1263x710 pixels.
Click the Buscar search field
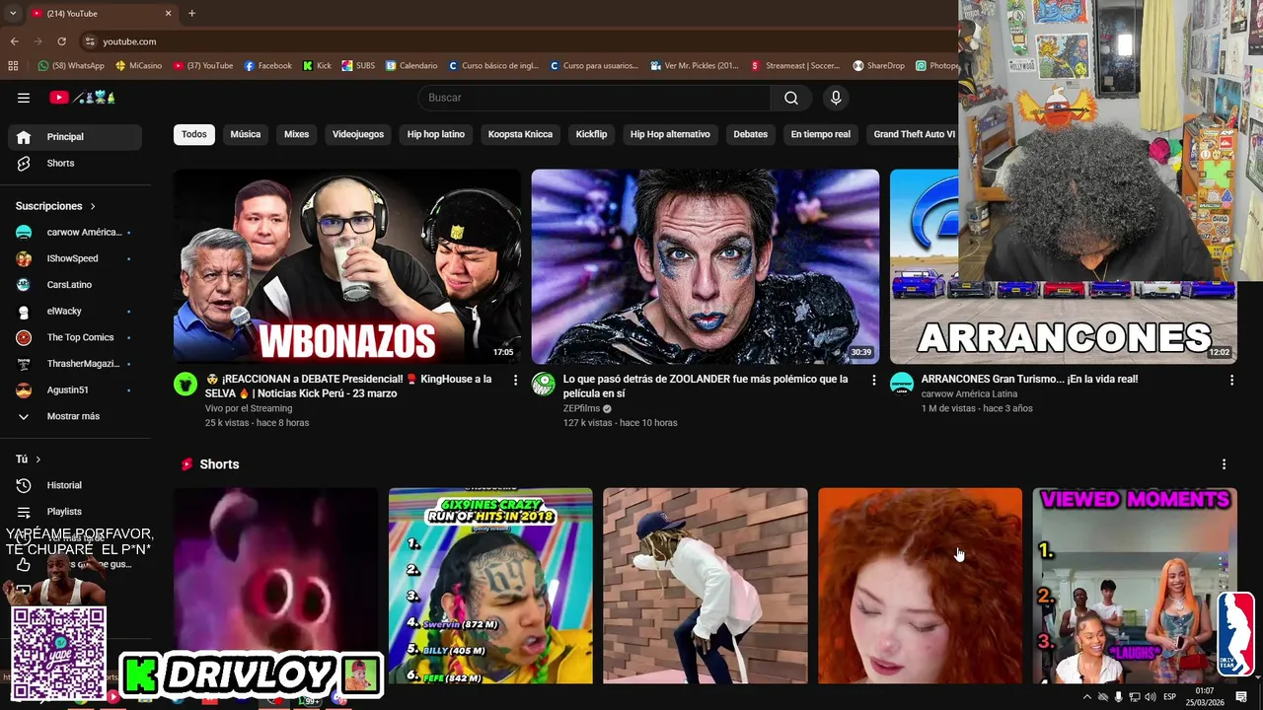pos(594,98)
